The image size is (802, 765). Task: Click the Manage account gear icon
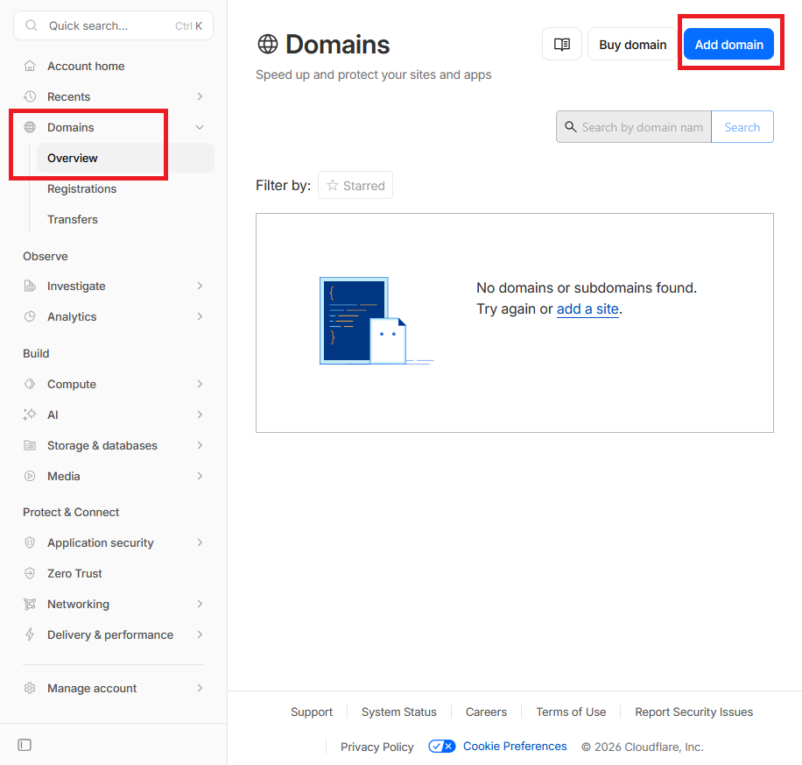(30, 688)
